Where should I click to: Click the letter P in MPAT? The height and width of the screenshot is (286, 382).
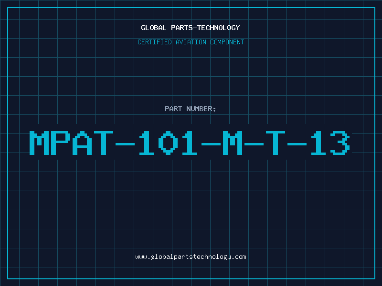61,143
